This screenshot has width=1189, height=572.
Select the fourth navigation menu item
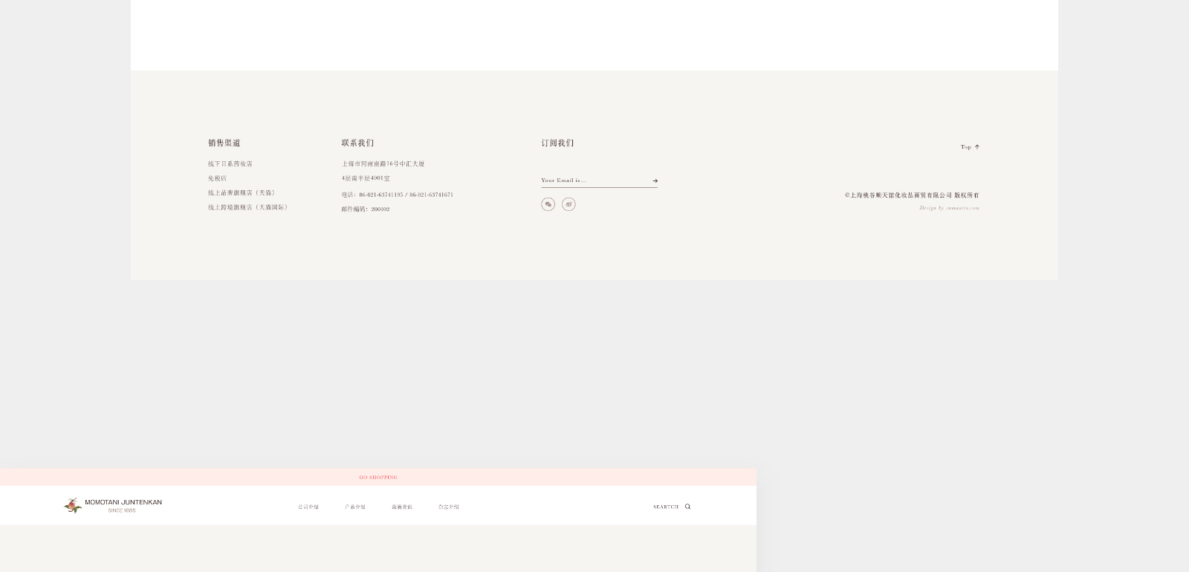pyautogui.click(x=448, y=507)
